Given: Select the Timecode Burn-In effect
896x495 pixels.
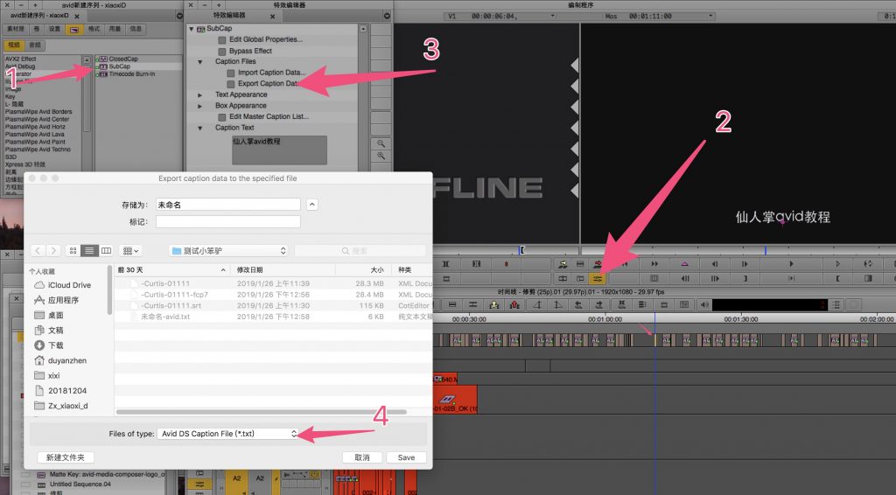Looking at the screenshot, I should coord(131,73).
